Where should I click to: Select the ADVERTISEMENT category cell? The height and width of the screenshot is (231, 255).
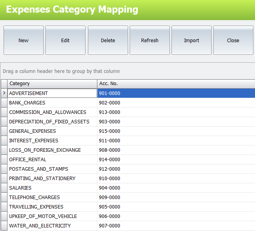pyautogui.click(x=52, y=93)
